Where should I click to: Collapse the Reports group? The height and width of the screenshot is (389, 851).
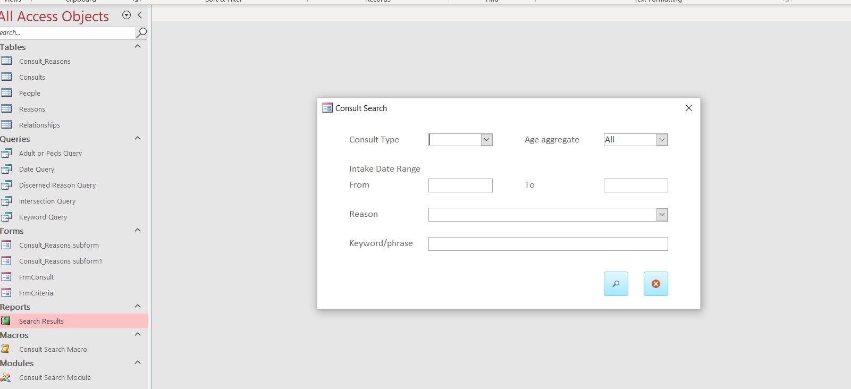pos(138,307)
